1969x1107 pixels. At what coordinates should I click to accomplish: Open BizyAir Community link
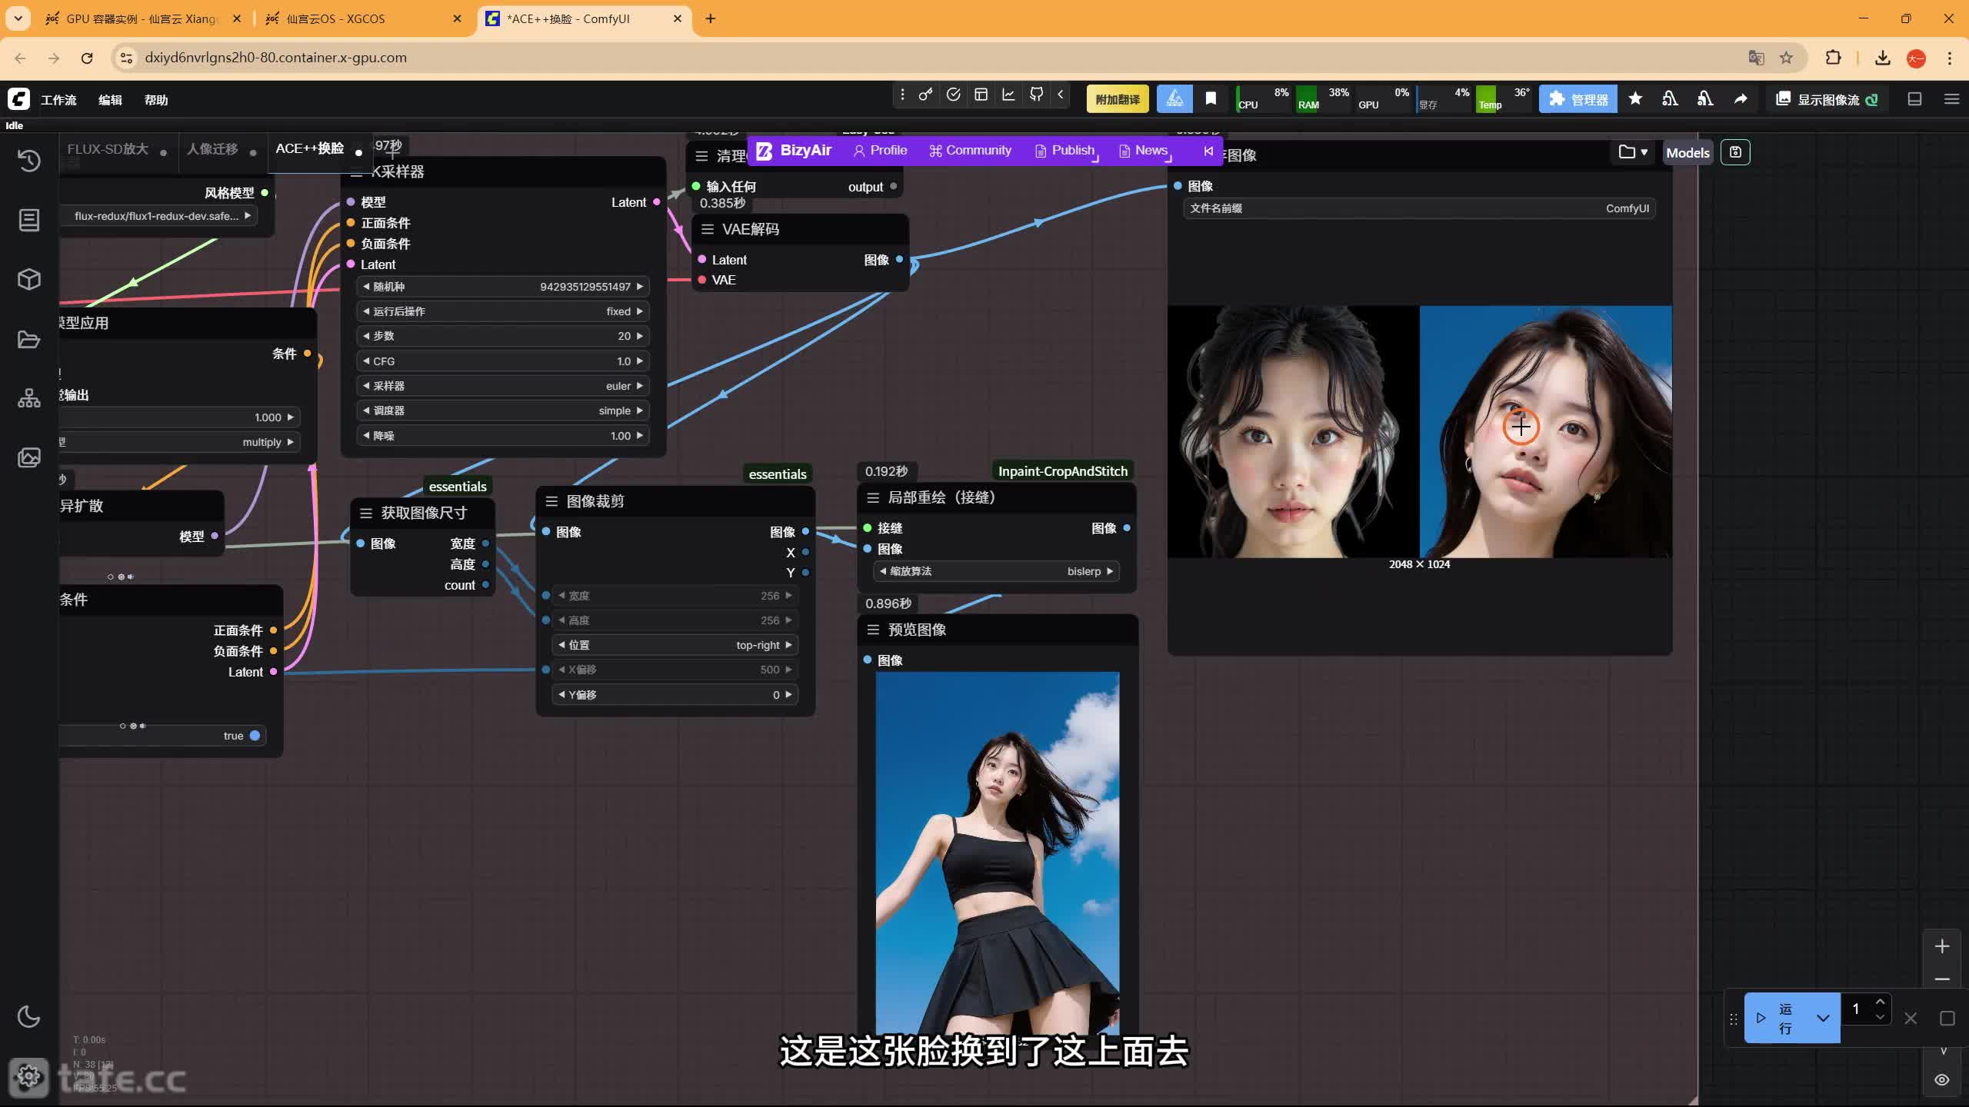(970, 151)
